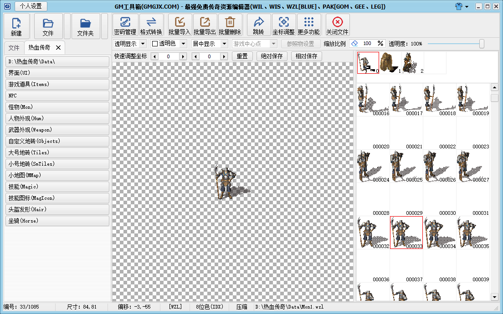Click the 重置 reset button
The height and width of the screenshot is (314, 503).
pyautogui.click(x=243, y=56)
